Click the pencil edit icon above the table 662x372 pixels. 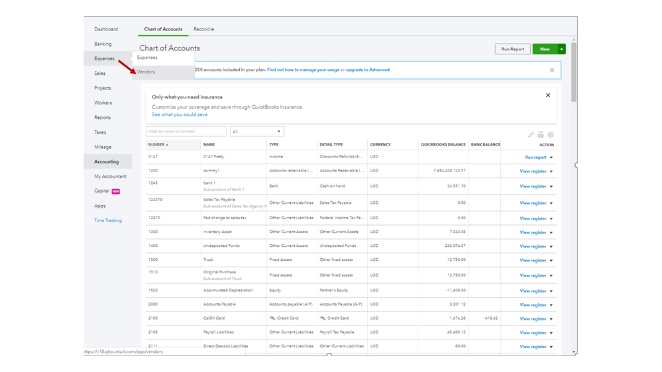(531, 135)
